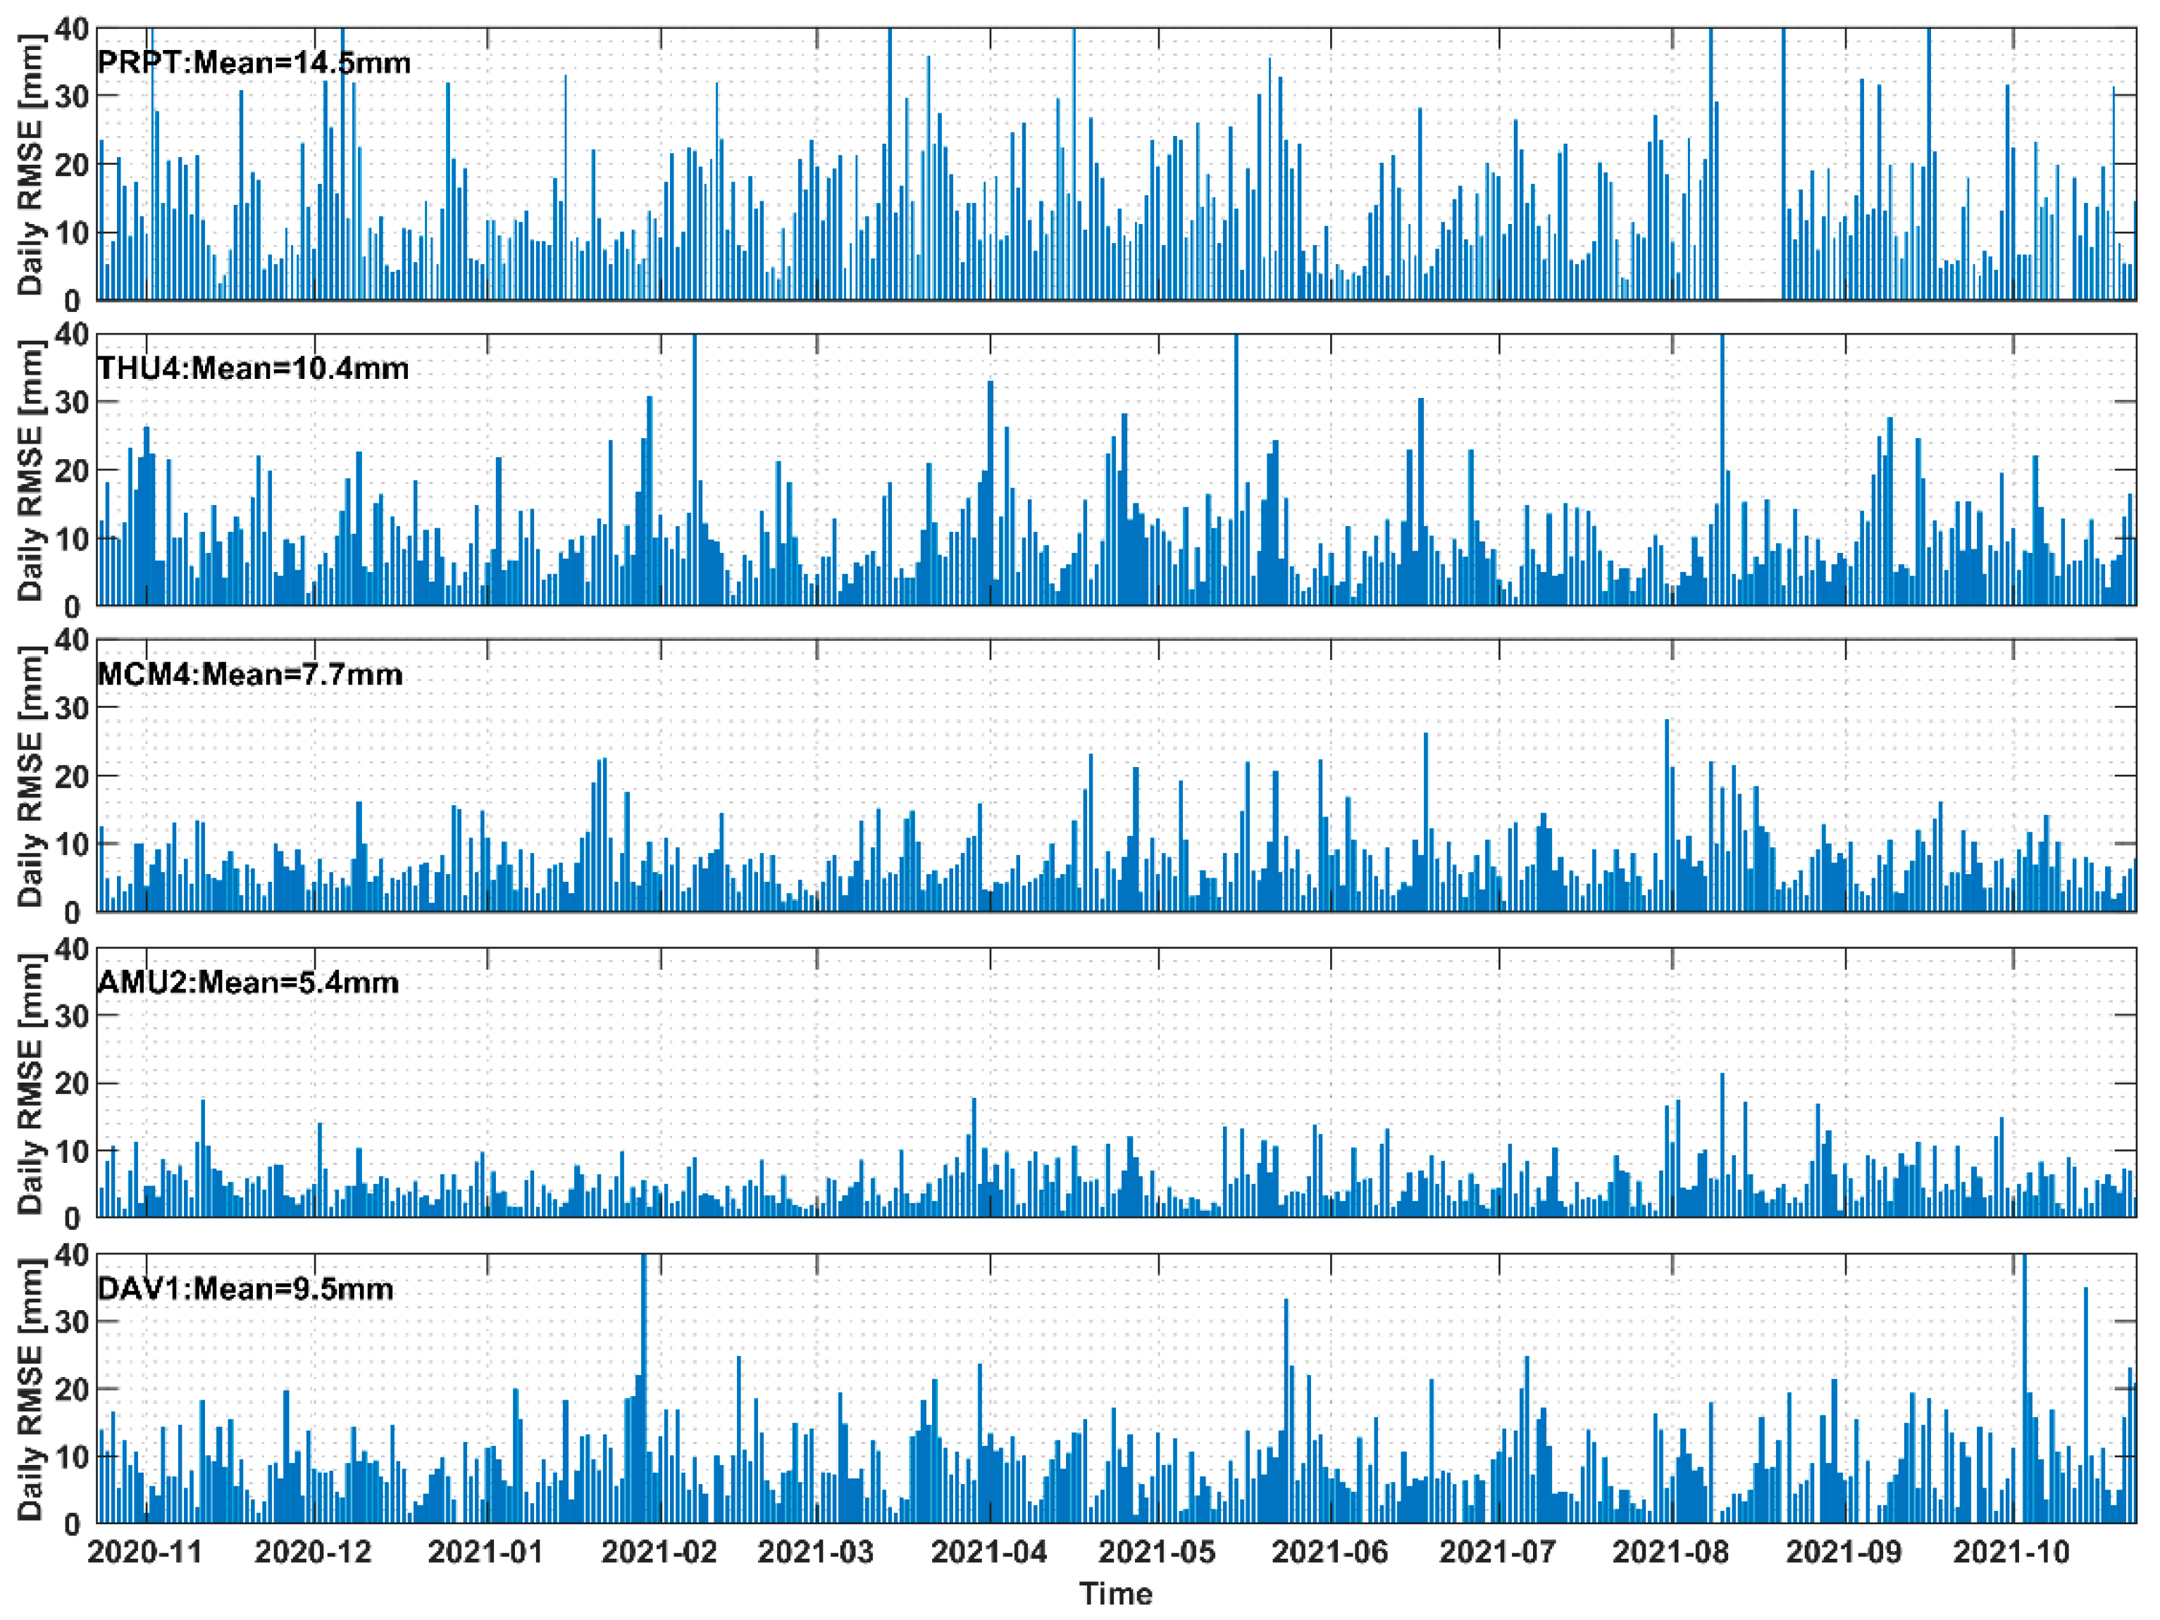Click the Time x-axis title

coord(1115,1593)
